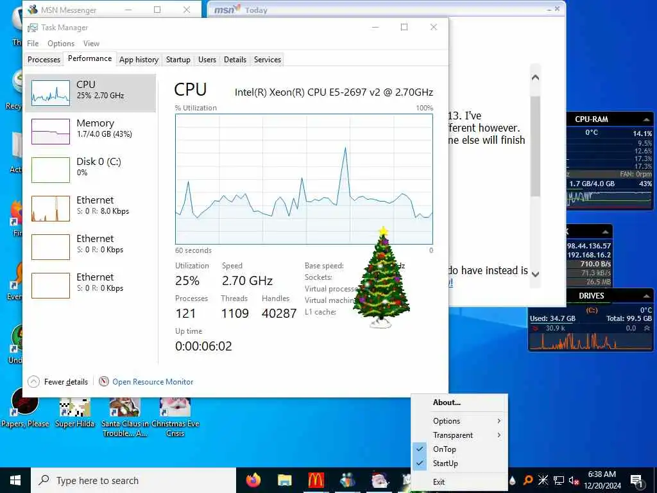Click the orange magnifier tray icon
657x493 pixels.
(x=528, y=480)
